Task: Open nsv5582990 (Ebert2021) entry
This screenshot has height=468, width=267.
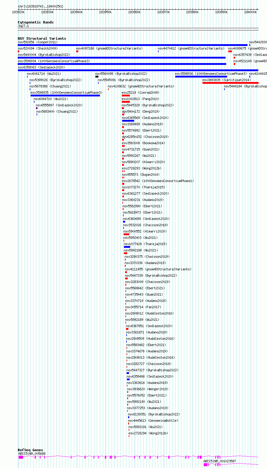Action: [x=142, y=206]
